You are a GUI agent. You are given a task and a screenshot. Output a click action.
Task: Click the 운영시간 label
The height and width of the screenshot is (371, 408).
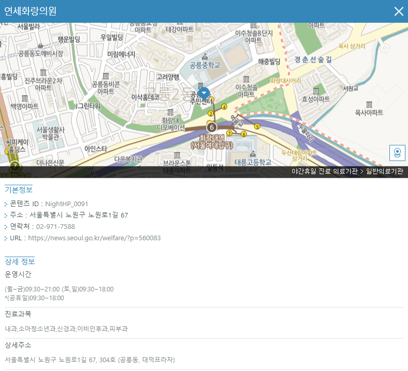click(x=18, y=274)
